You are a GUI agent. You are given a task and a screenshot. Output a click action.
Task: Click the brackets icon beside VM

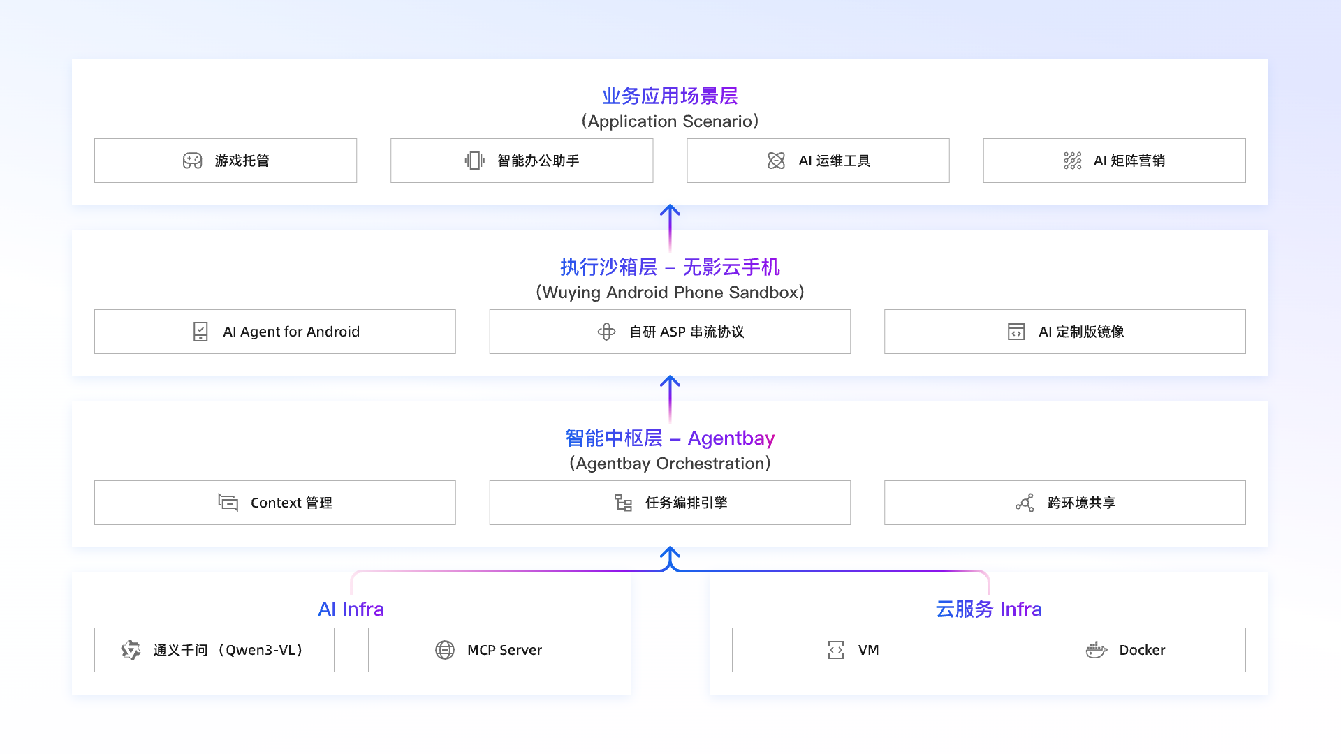click(x=836, y=650)
